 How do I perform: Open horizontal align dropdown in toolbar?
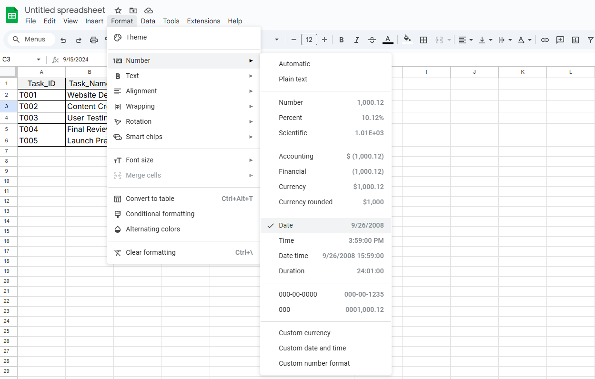[465, 40]
